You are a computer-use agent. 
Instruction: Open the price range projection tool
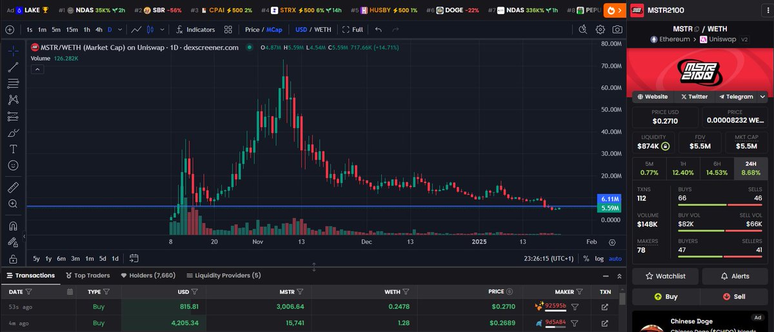[x=13, y=116]
